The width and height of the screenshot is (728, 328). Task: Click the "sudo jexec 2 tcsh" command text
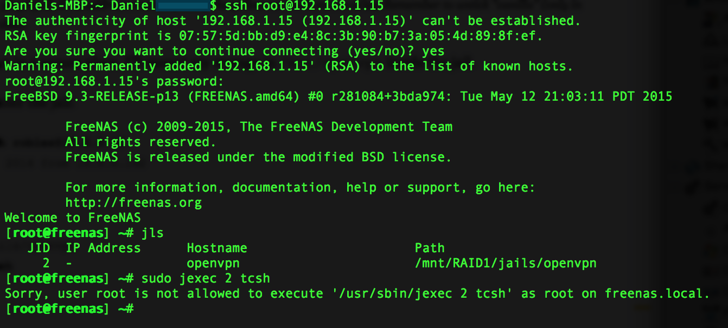click(x=206, y=279)
